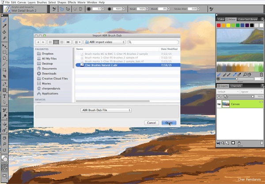The image size is (265, 184).
Task: Select the Pen tool
Action: [4, 84]
